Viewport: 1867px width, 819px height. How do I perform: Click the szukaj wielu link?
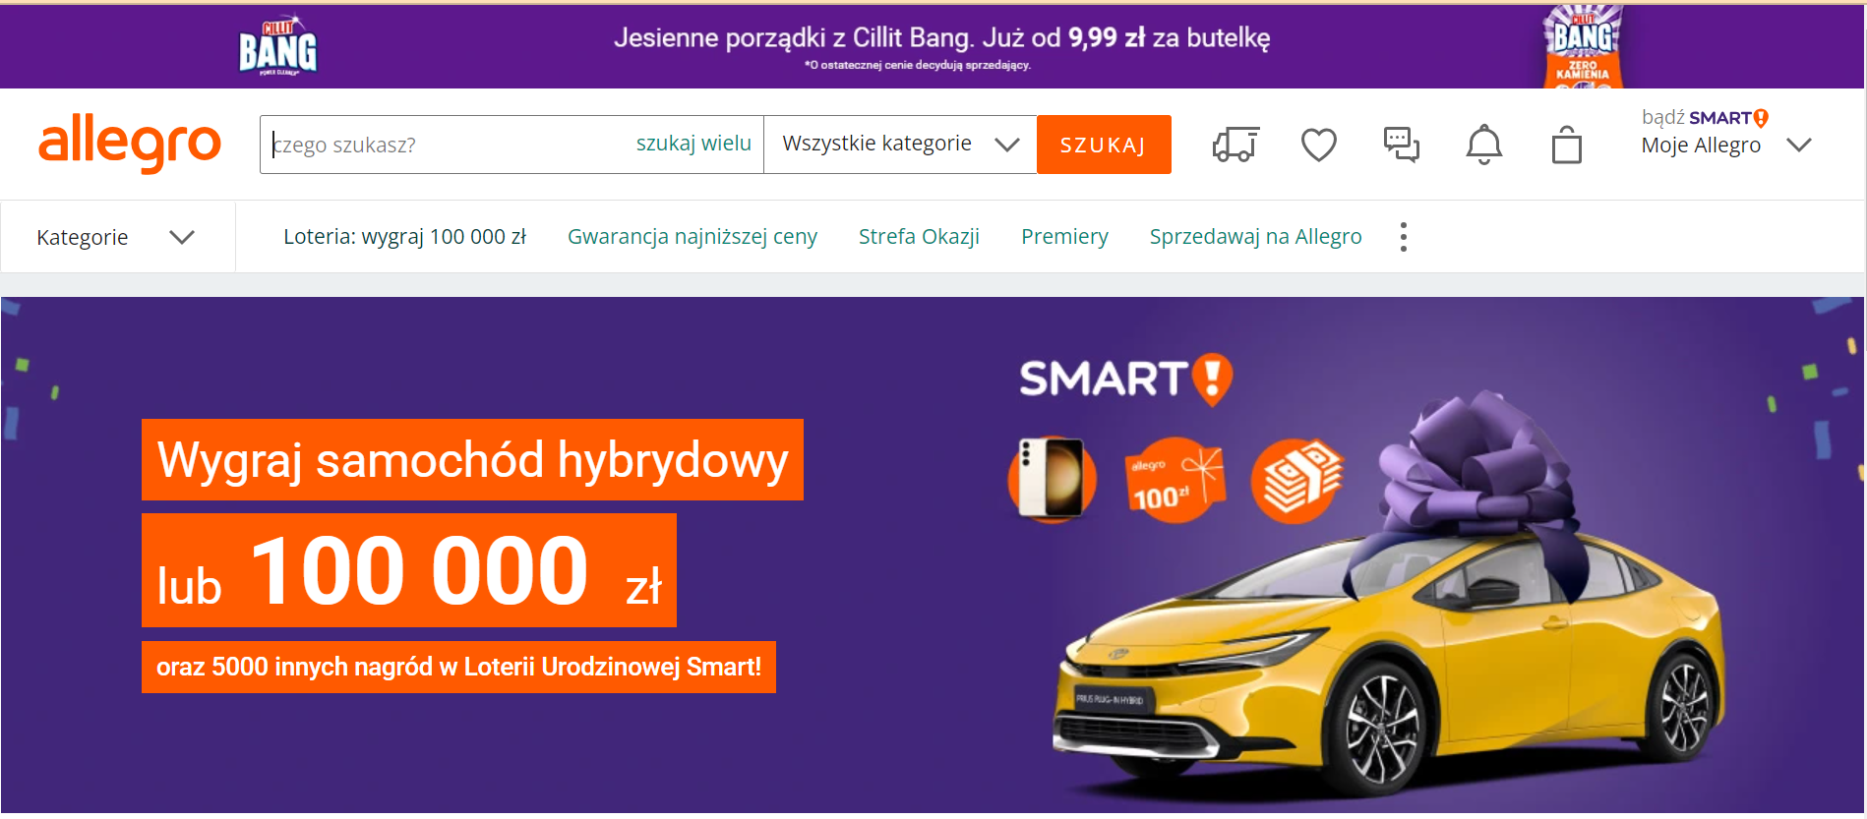pos(693,144)
